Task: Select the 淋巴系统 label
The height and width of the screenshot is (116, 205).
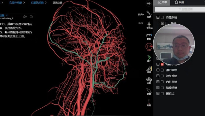Action: coord(172,70)
